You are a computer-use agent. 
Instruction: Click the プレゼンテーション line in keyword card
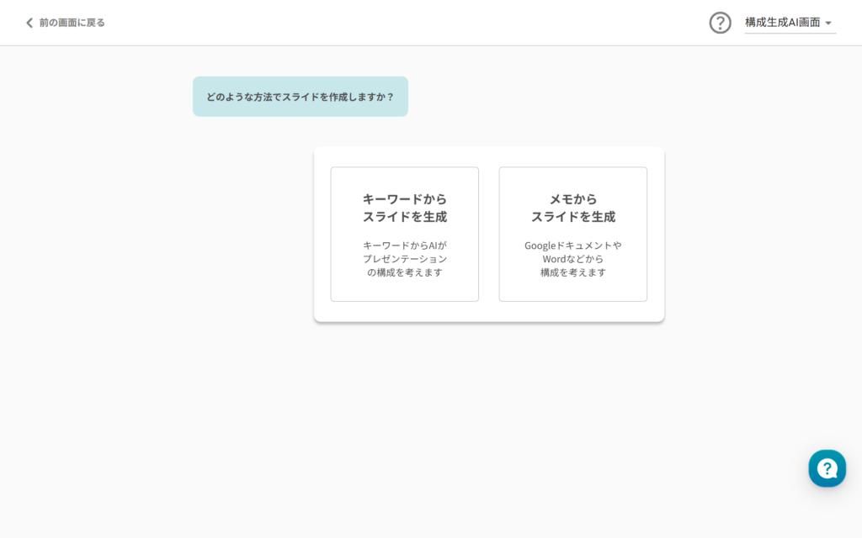click(x=404, y=259)
